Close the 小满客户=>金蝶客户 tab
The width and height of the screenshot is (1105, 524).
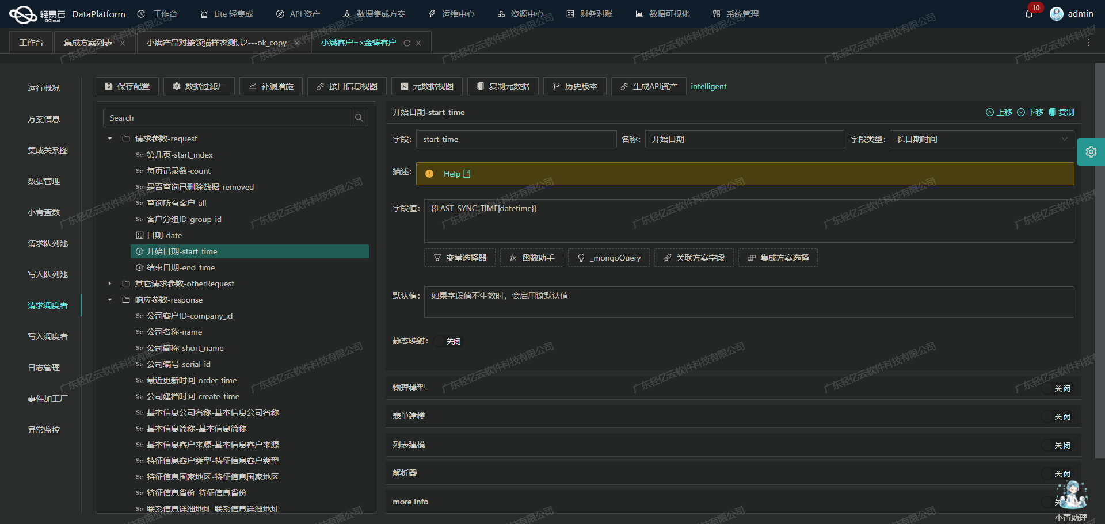point(418,43)
